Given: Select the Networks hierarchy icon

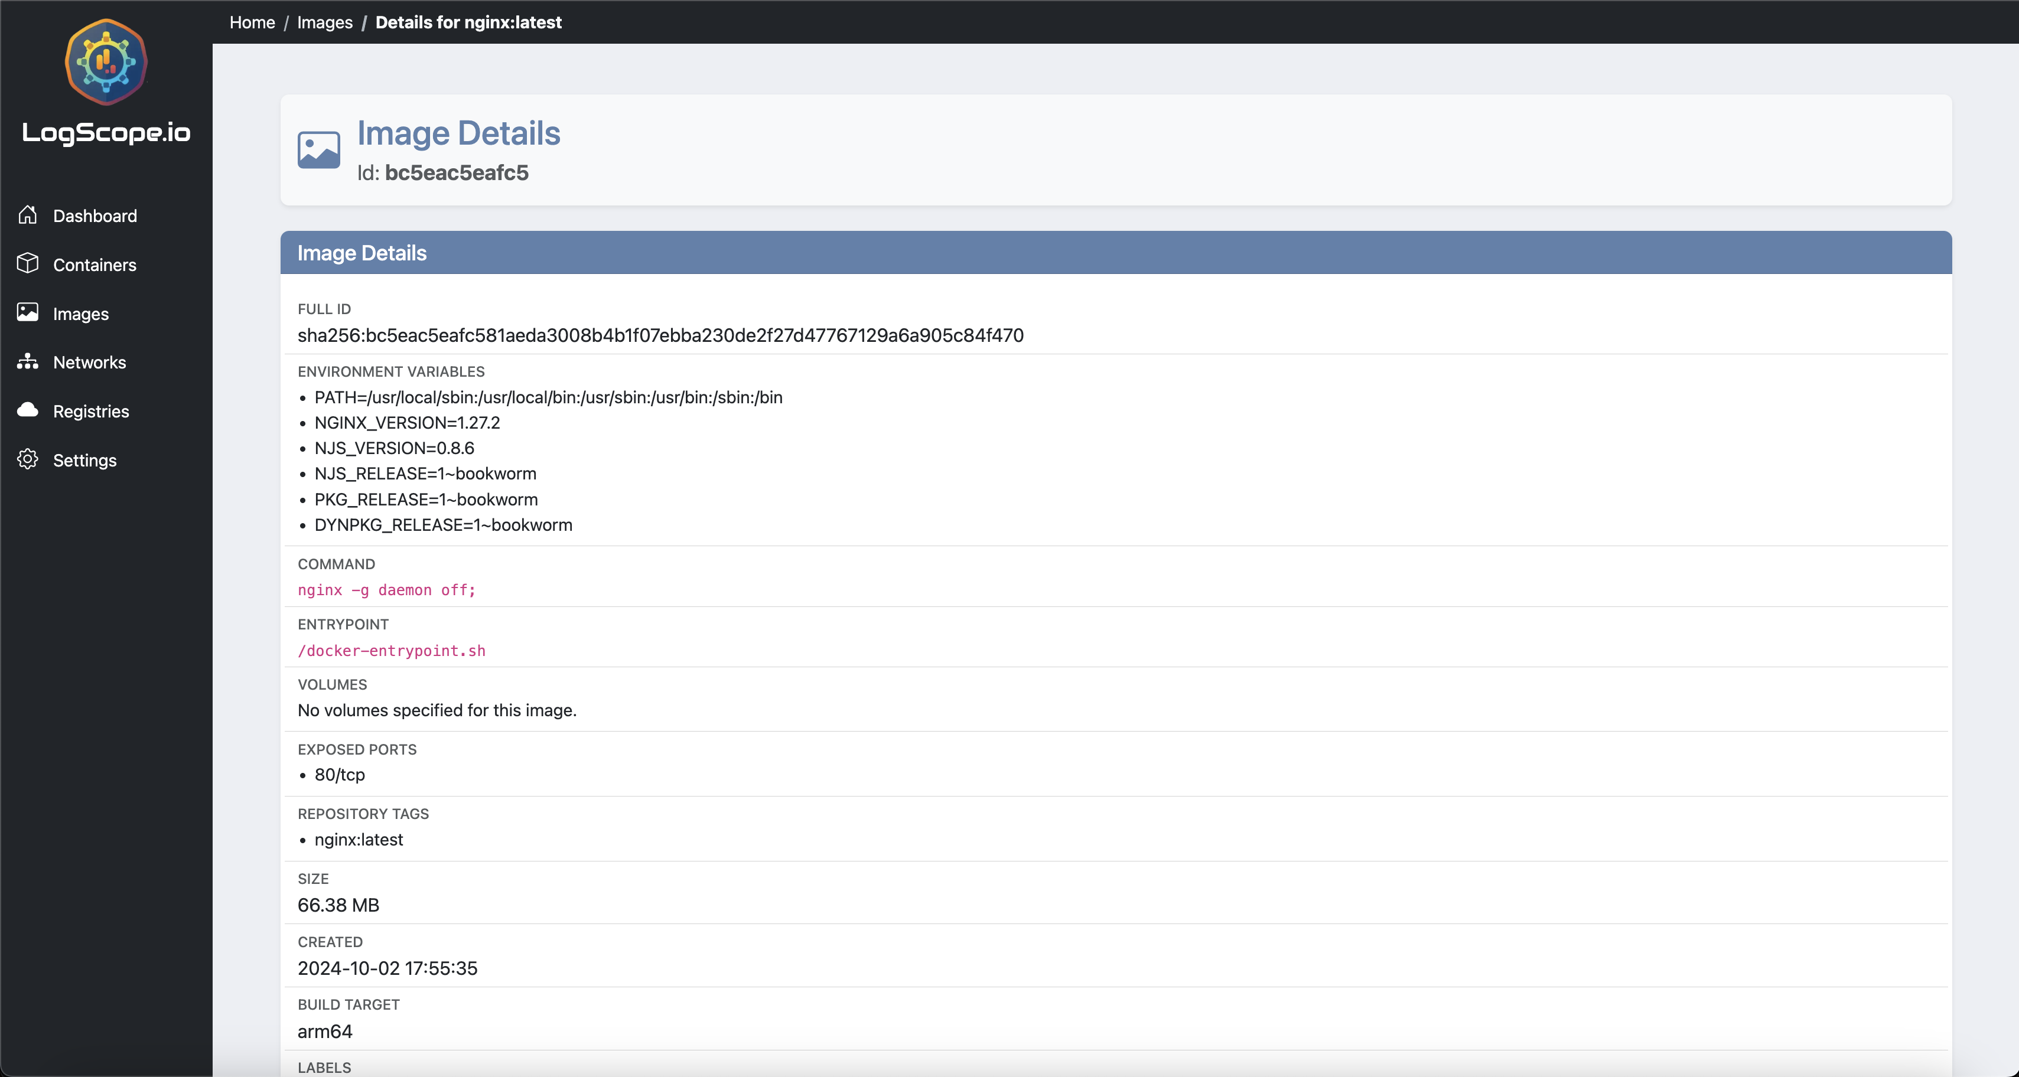Looking at the screenshot, I should (x=27, y=362).
